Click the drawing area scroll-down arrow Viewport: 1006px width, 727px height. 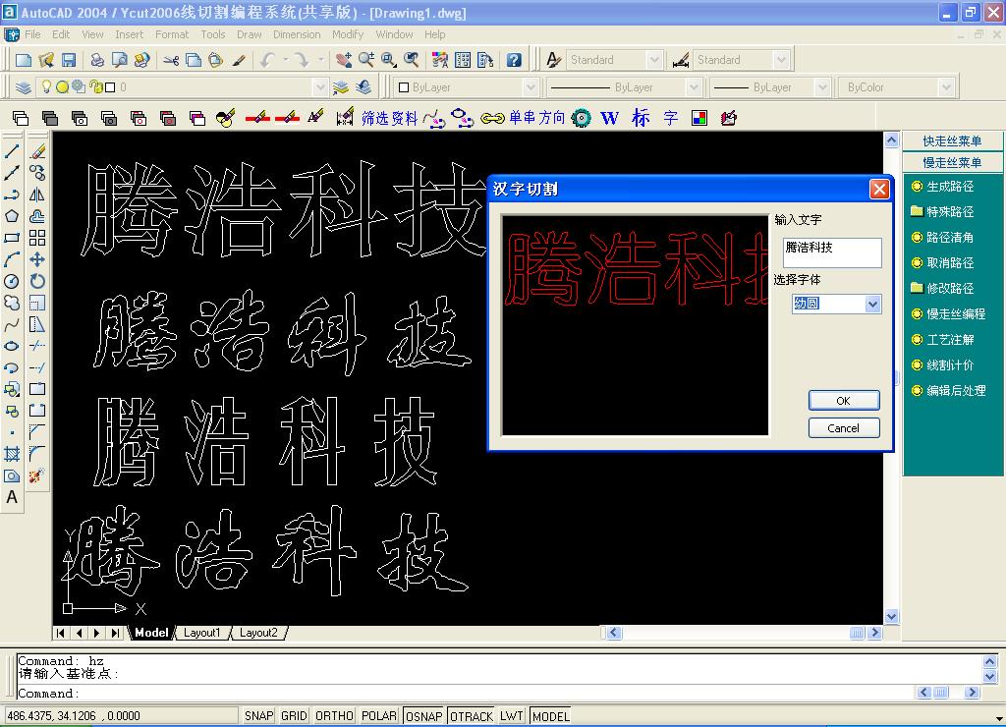[892, 617]
